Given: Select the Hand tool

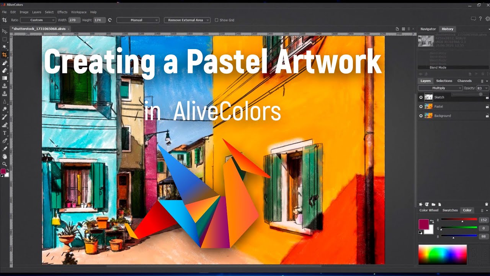Looking at the screenshot, I should (5, 156).
